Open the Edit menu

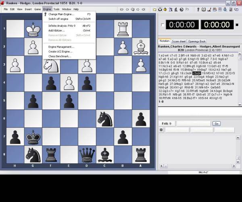(13, 9)
